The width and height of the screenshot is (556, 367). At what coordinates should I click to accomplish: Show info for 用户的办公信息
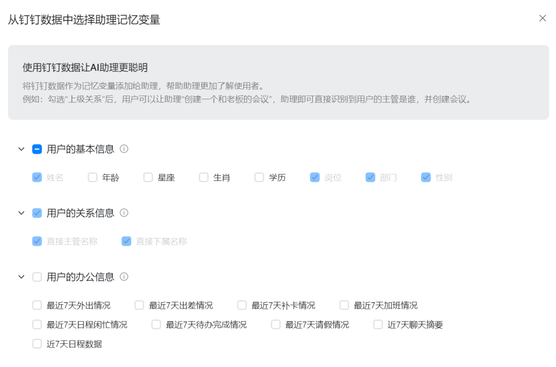coord(124,277)
